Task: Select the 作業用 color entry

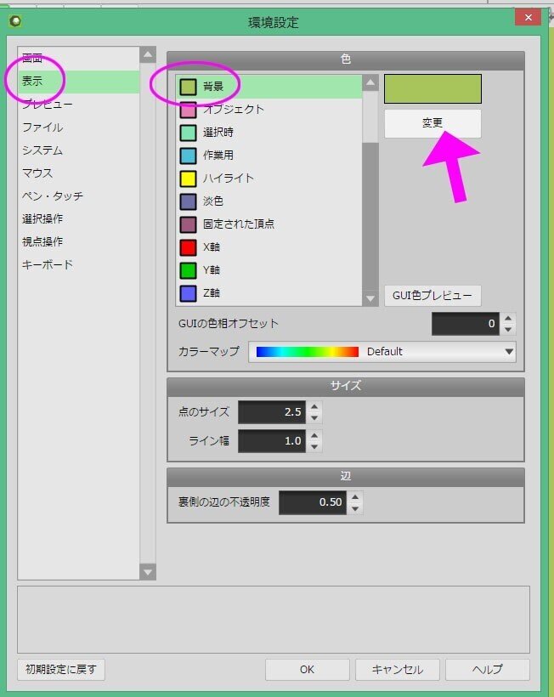Action: point(269,156)
